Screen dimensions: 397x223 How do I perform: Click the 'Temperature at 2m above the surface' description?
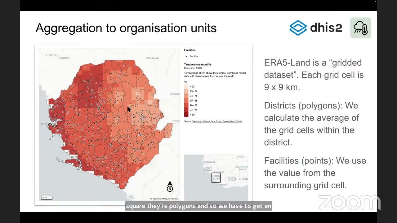(x=215, y=75)
